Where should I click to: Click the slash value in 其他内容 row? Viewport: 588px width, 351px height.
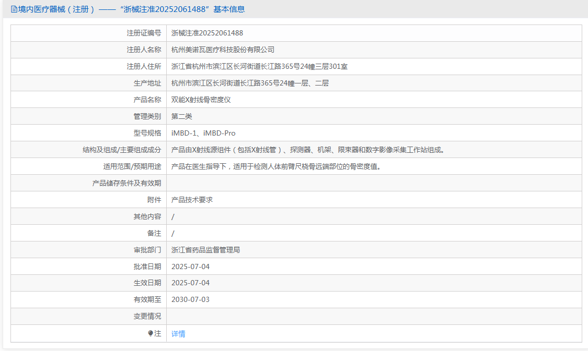173,216
